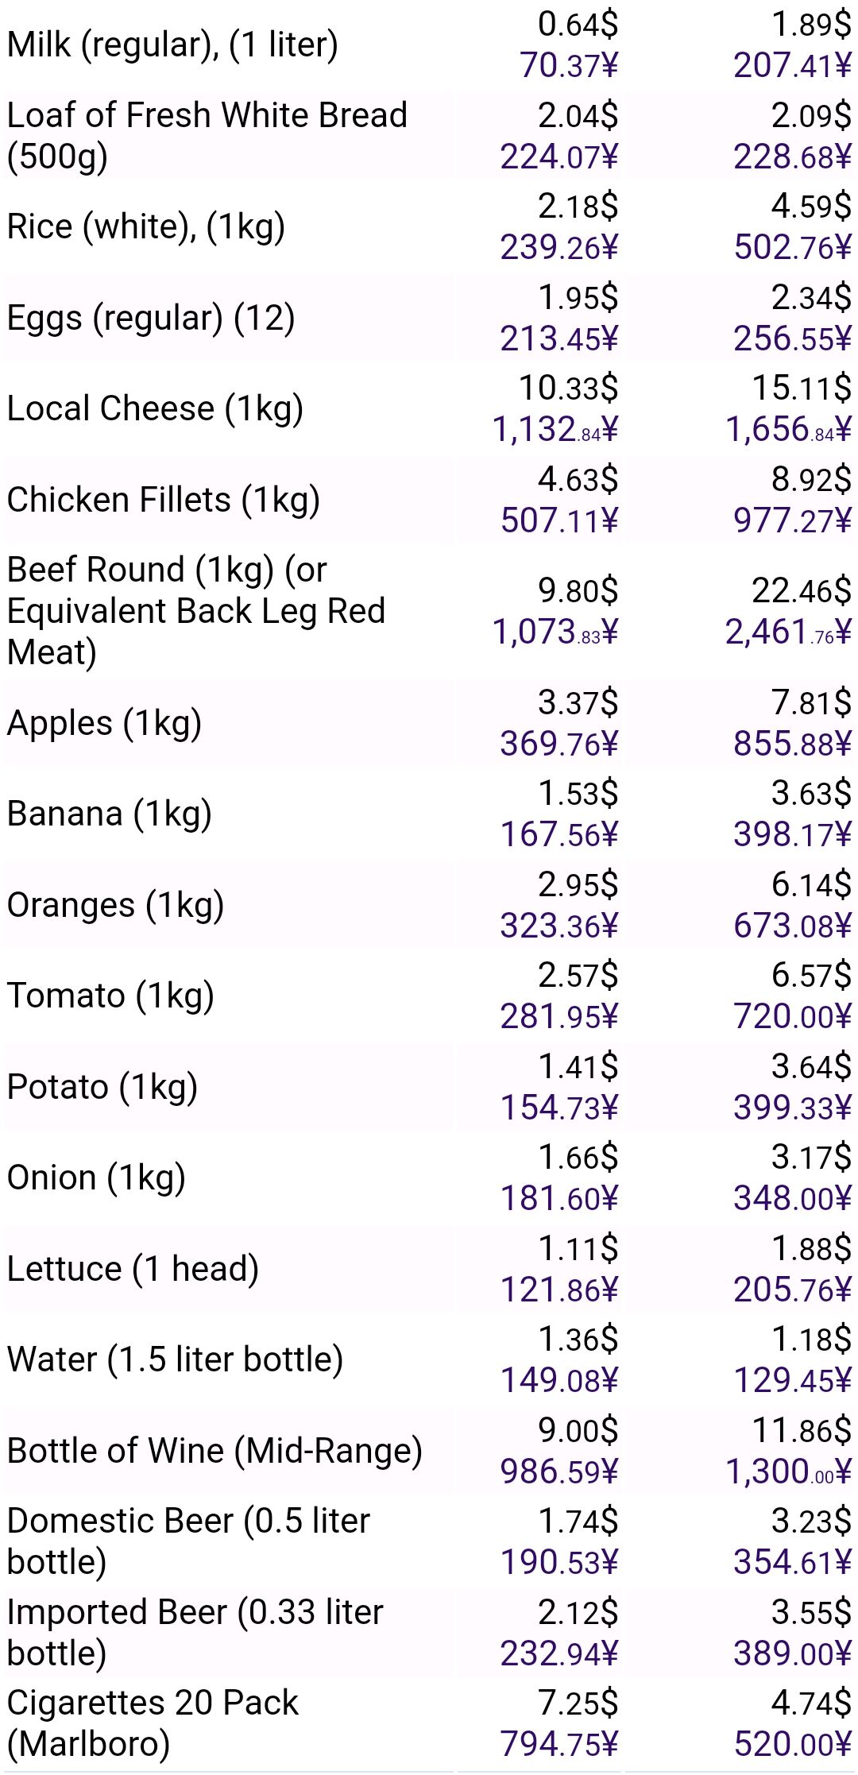Select the Chicken Fillets (1kg) label

(164, 501)
